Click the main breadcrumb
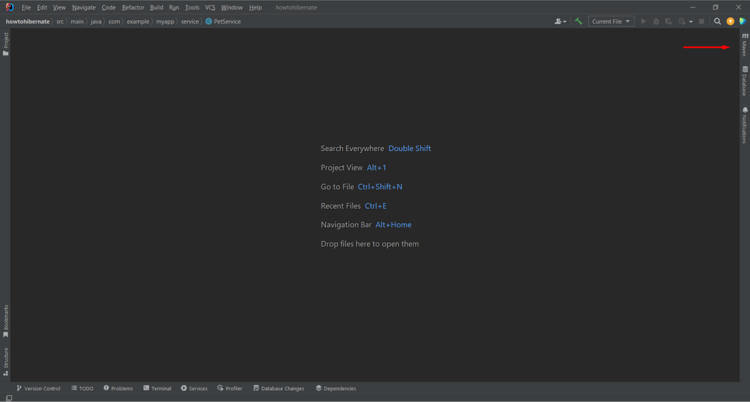The image size is (750, 402). pos(77,21)
